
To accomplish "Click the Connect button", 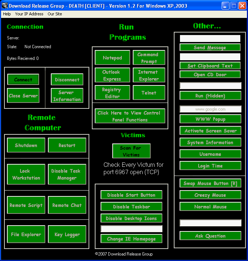I will click(x=23, y=80).
